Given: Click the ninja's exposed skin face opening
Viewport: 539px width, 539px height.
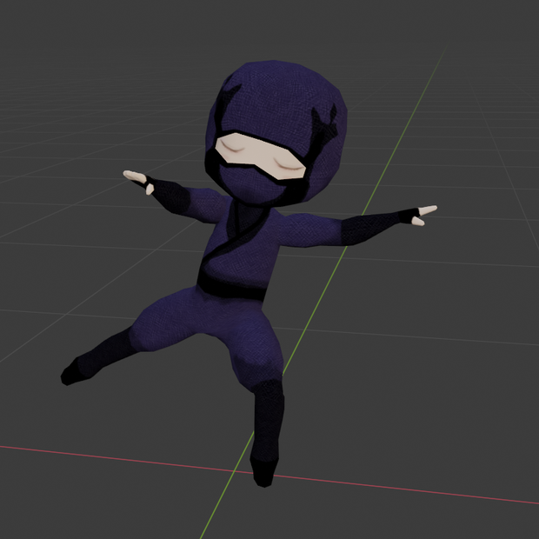Looking at the screenshot, I should coord(260,156).
